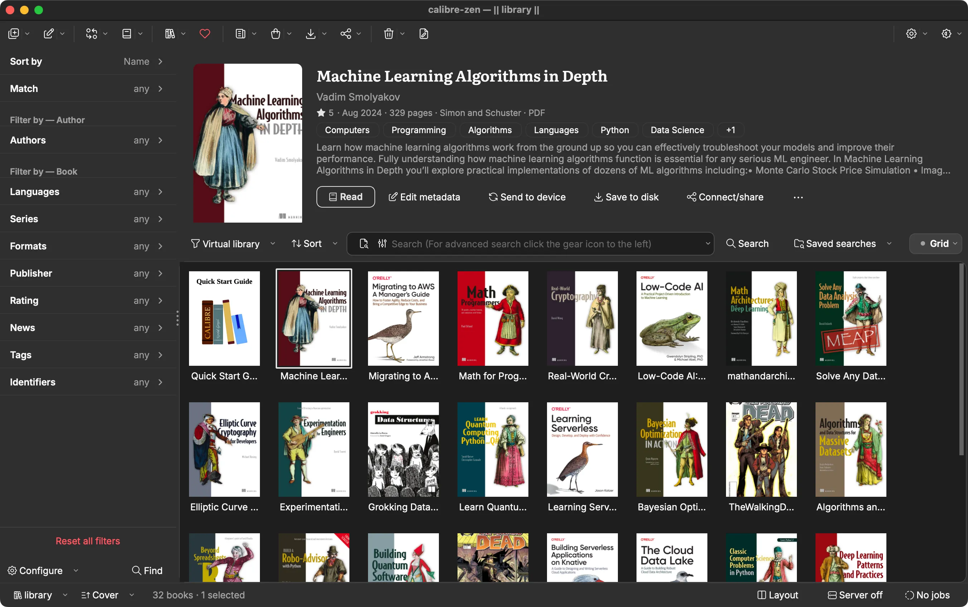Click the full text search page icon
The height and width of the screenshot is (607, 968).
coord(364,244)
